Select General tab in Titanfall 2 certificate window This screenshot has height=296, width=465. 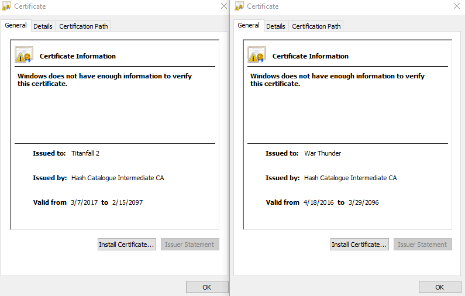click(x=16, y=26)
